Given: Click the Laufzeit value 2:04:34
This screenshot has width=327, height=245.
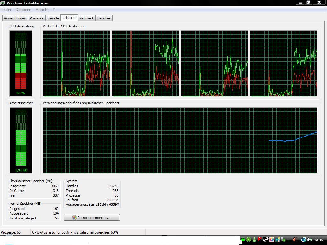Looking at the screenshot, I should pyautogui.click(x=112, y=200).
